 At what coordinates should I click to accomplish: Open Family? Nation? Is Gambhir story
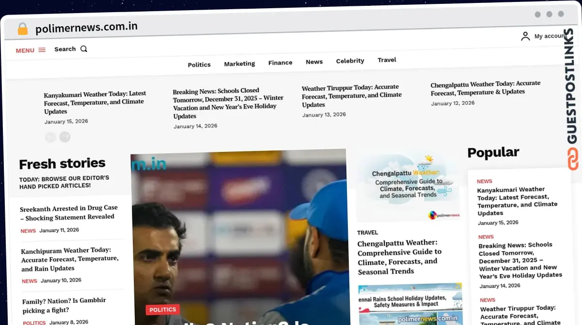pos(64,305)
